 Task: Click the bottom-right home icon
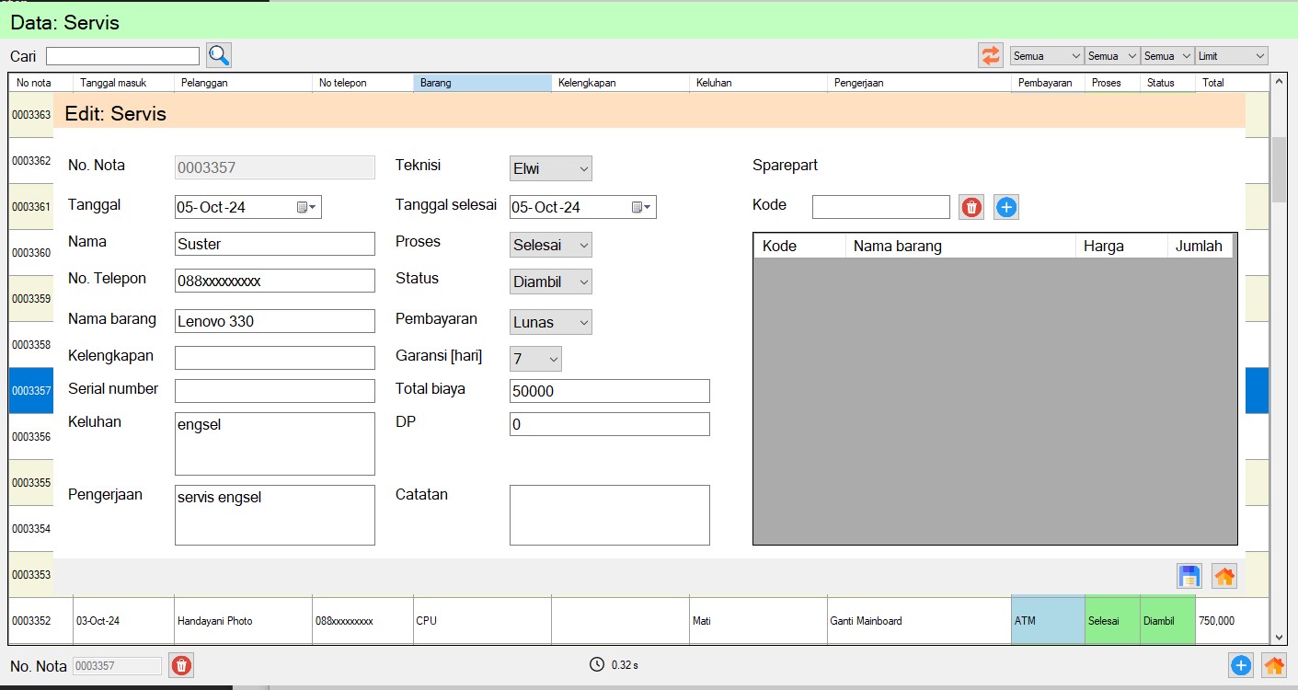(x=1274, y=665)
